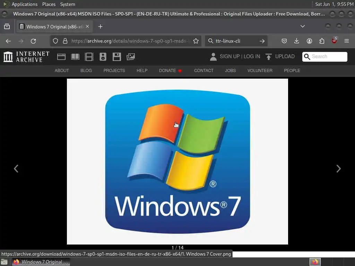
Task: Focus the ttr-linux-cli browser search box
Action: coord(235,41)
